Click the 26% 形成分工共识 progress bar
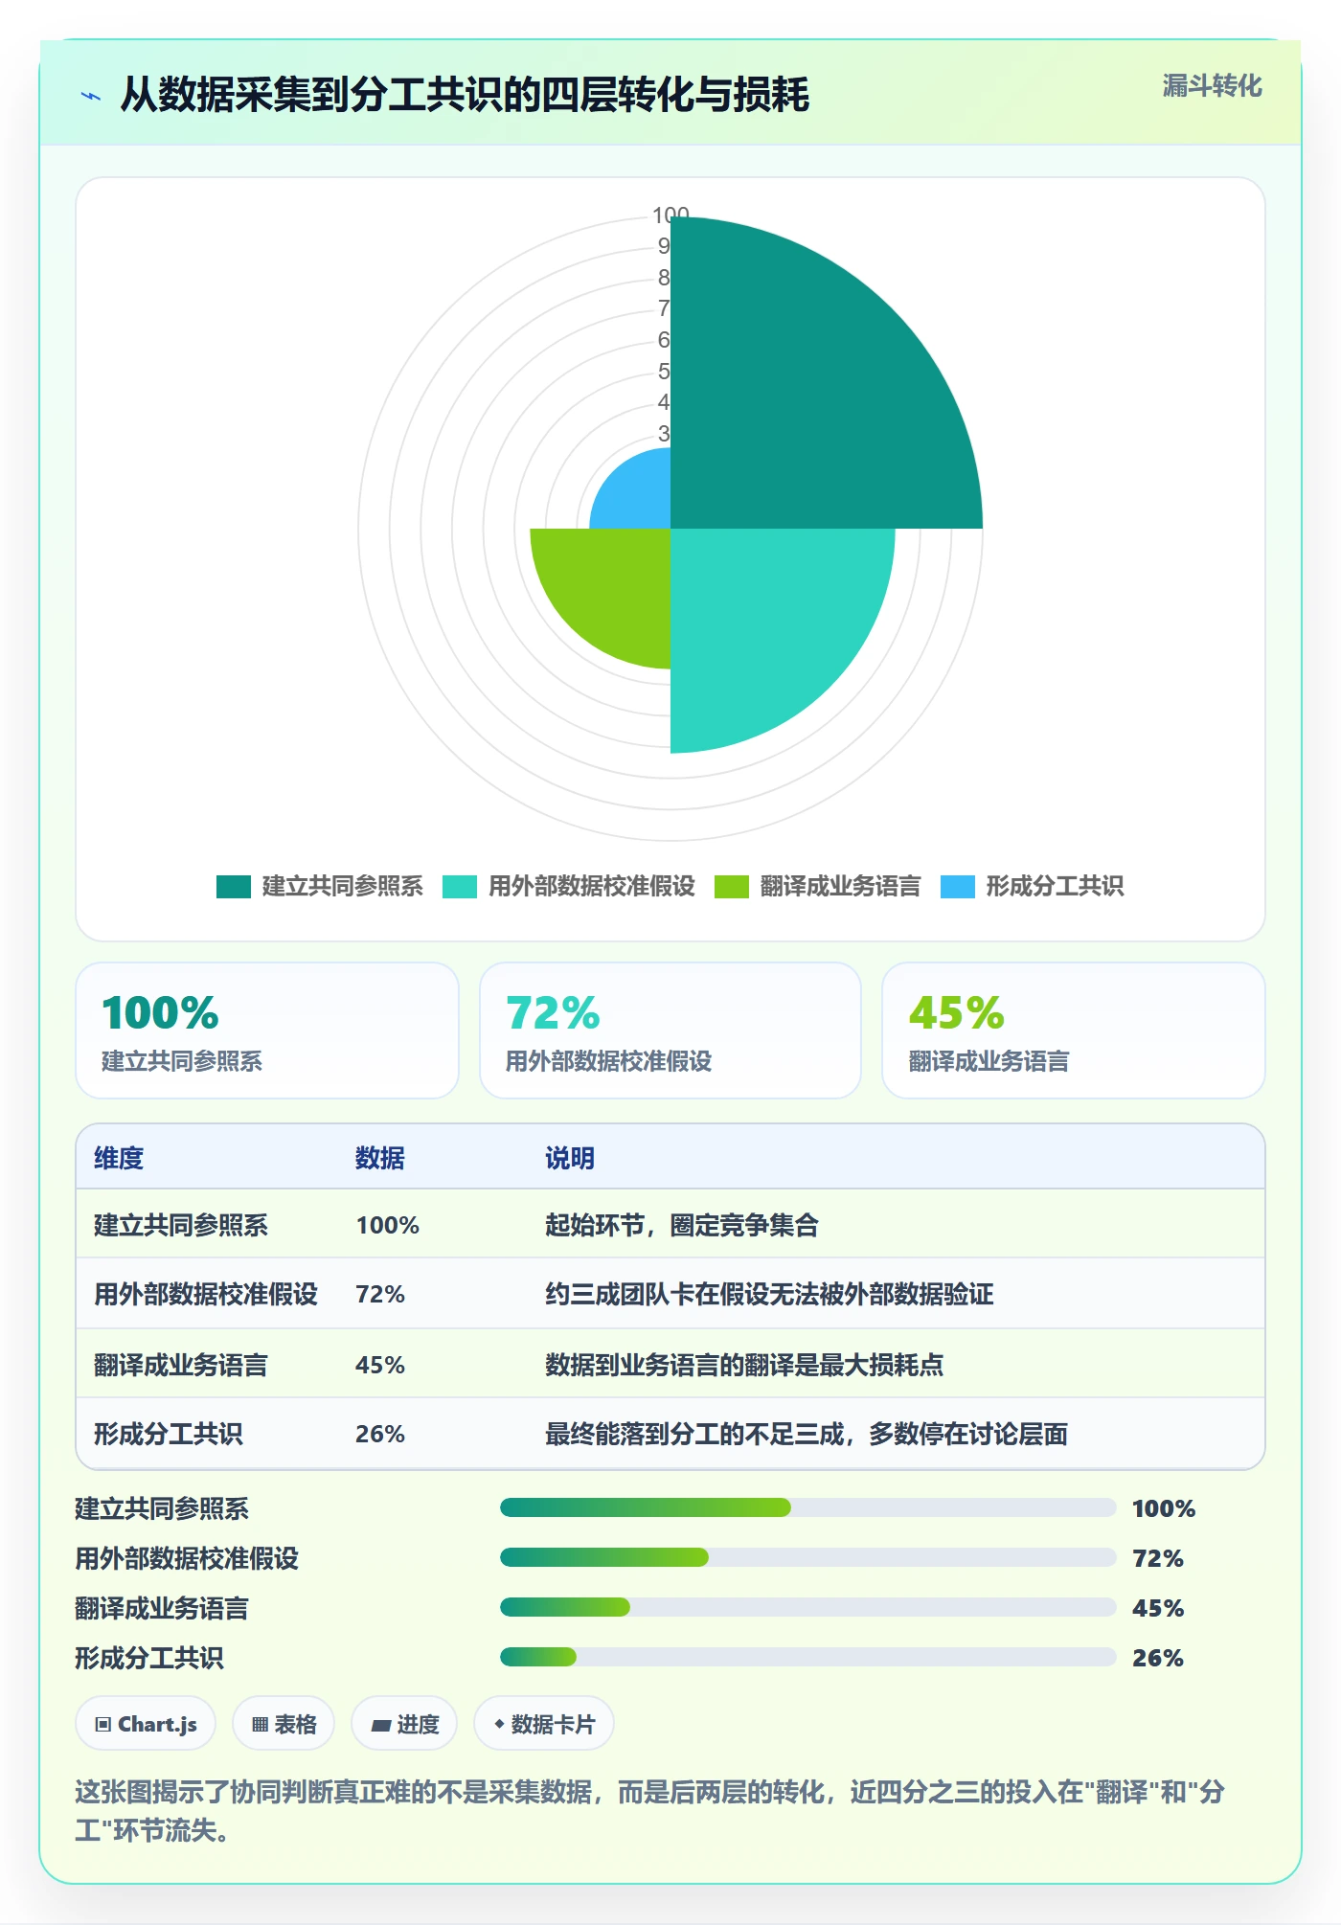This screenshot has height=1925, width=1341. click(807, 1658)
